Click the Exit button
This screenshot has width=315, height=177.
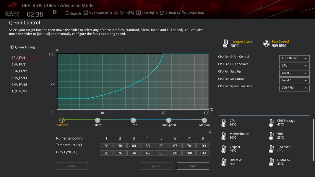193,166
